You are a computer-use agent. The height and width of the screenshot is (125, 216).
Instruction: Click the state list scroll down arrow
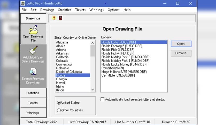click(92, 90)
